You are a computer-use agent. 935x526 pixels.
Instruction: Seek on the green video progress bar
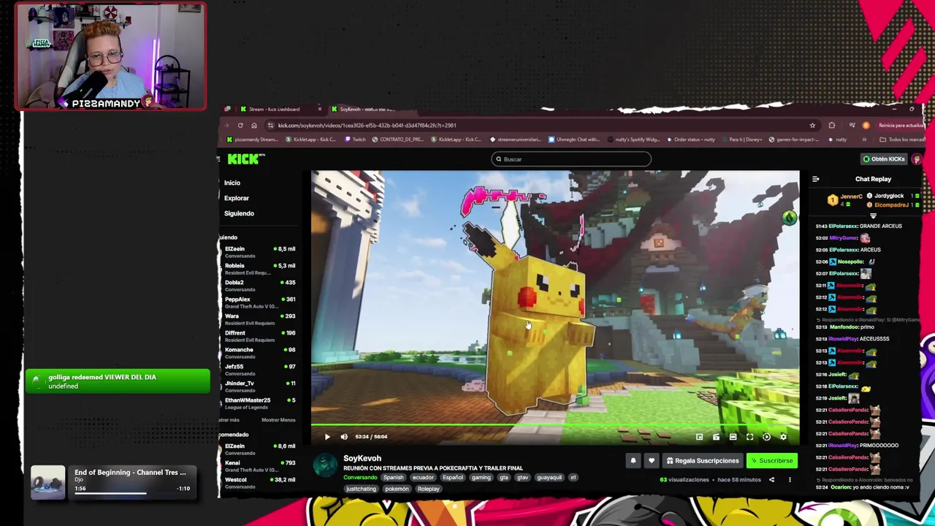[555, 424]
